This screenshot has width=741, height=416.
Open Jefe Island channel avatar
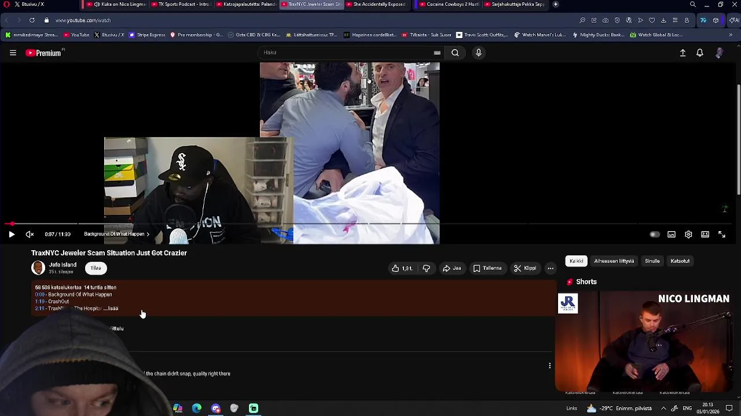(x=38, y=268)
